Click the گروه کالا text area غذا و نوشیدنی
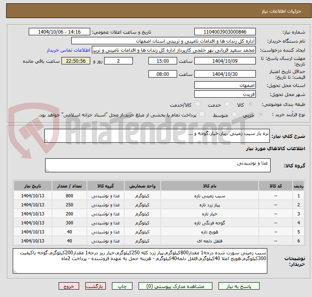 coord(157,165)
